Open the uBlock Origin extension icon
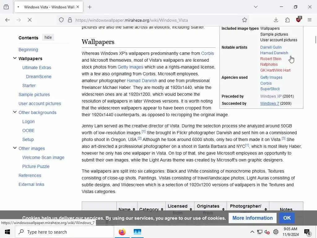Image resolution: width=317 pixels, height=238 pixels. pos(299,20)
